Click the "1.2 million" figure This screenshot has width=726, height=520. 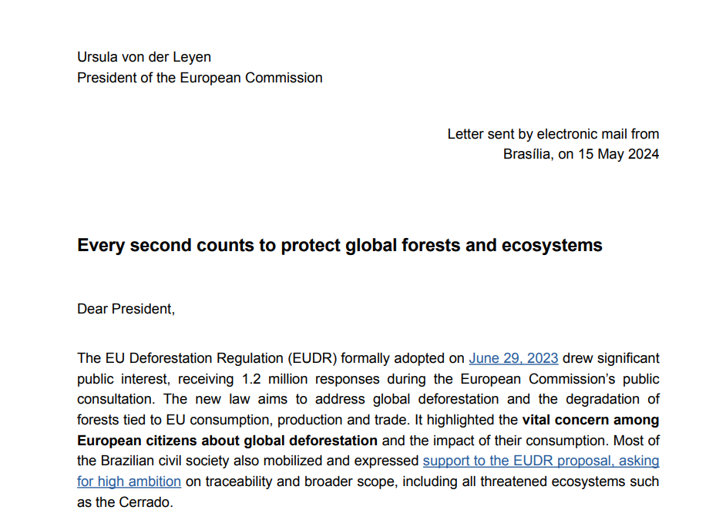point(276,379)
